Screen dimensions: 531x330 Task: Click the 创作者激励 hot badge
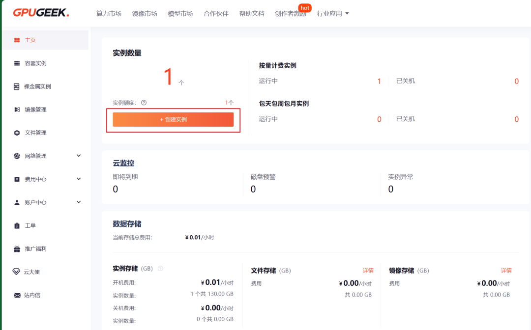305,8
